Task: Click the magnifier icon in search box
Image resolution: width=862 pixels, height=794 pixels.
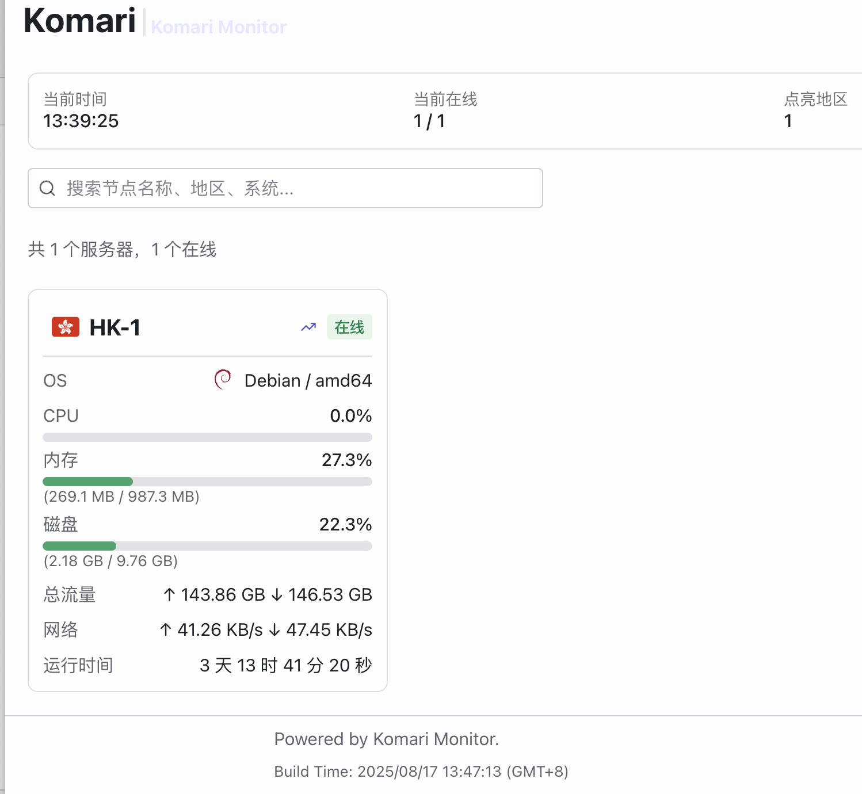Action: tap(47, 188)
